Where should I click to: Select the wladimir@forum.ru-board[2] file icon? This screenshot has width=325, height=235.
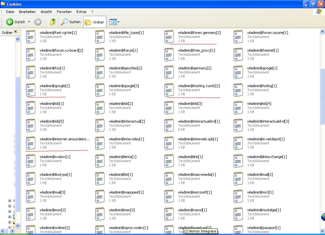click(30, 54)
